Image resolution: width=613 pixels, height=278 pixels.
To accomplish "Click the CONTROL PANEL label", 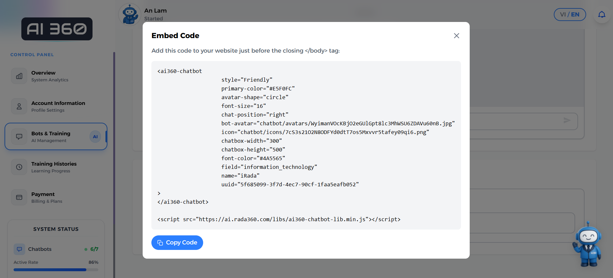I will tap(32, 55).
